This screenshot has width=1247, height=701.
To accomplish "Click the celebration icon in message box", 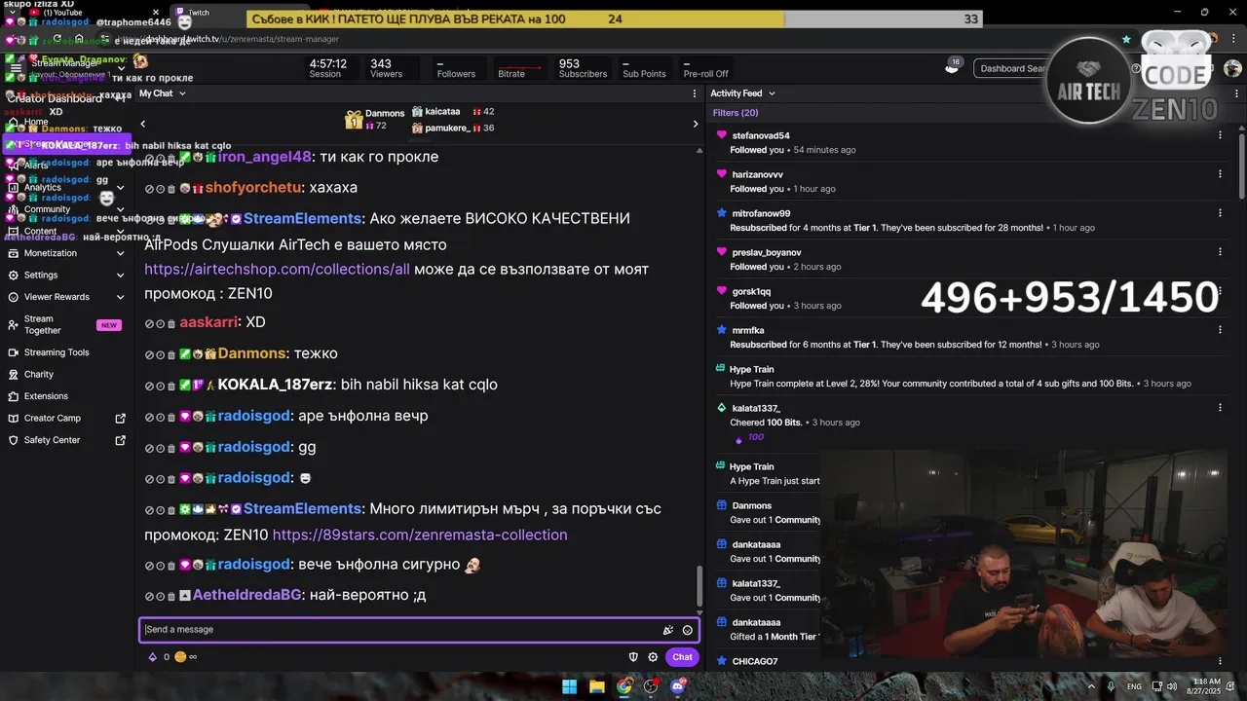I will (x=668, y=630).
